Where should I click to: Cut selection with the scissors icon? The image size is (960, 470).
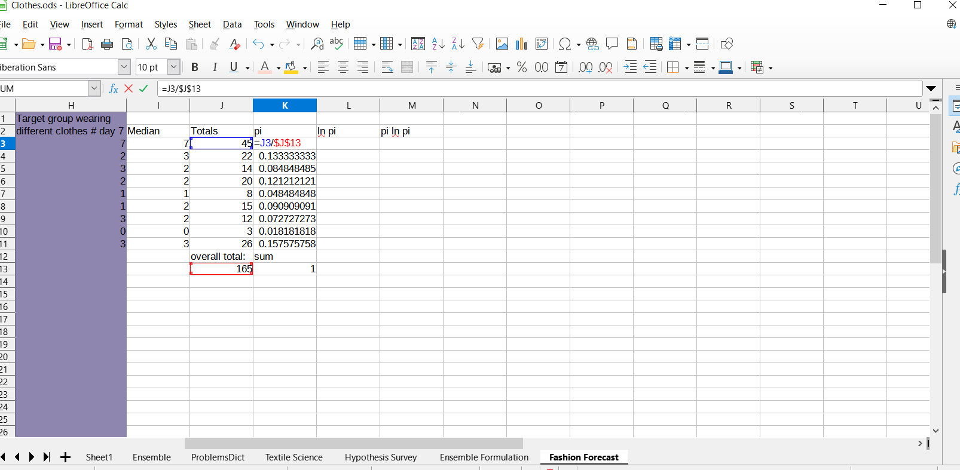pyautogui.click(x=151, y=44)
